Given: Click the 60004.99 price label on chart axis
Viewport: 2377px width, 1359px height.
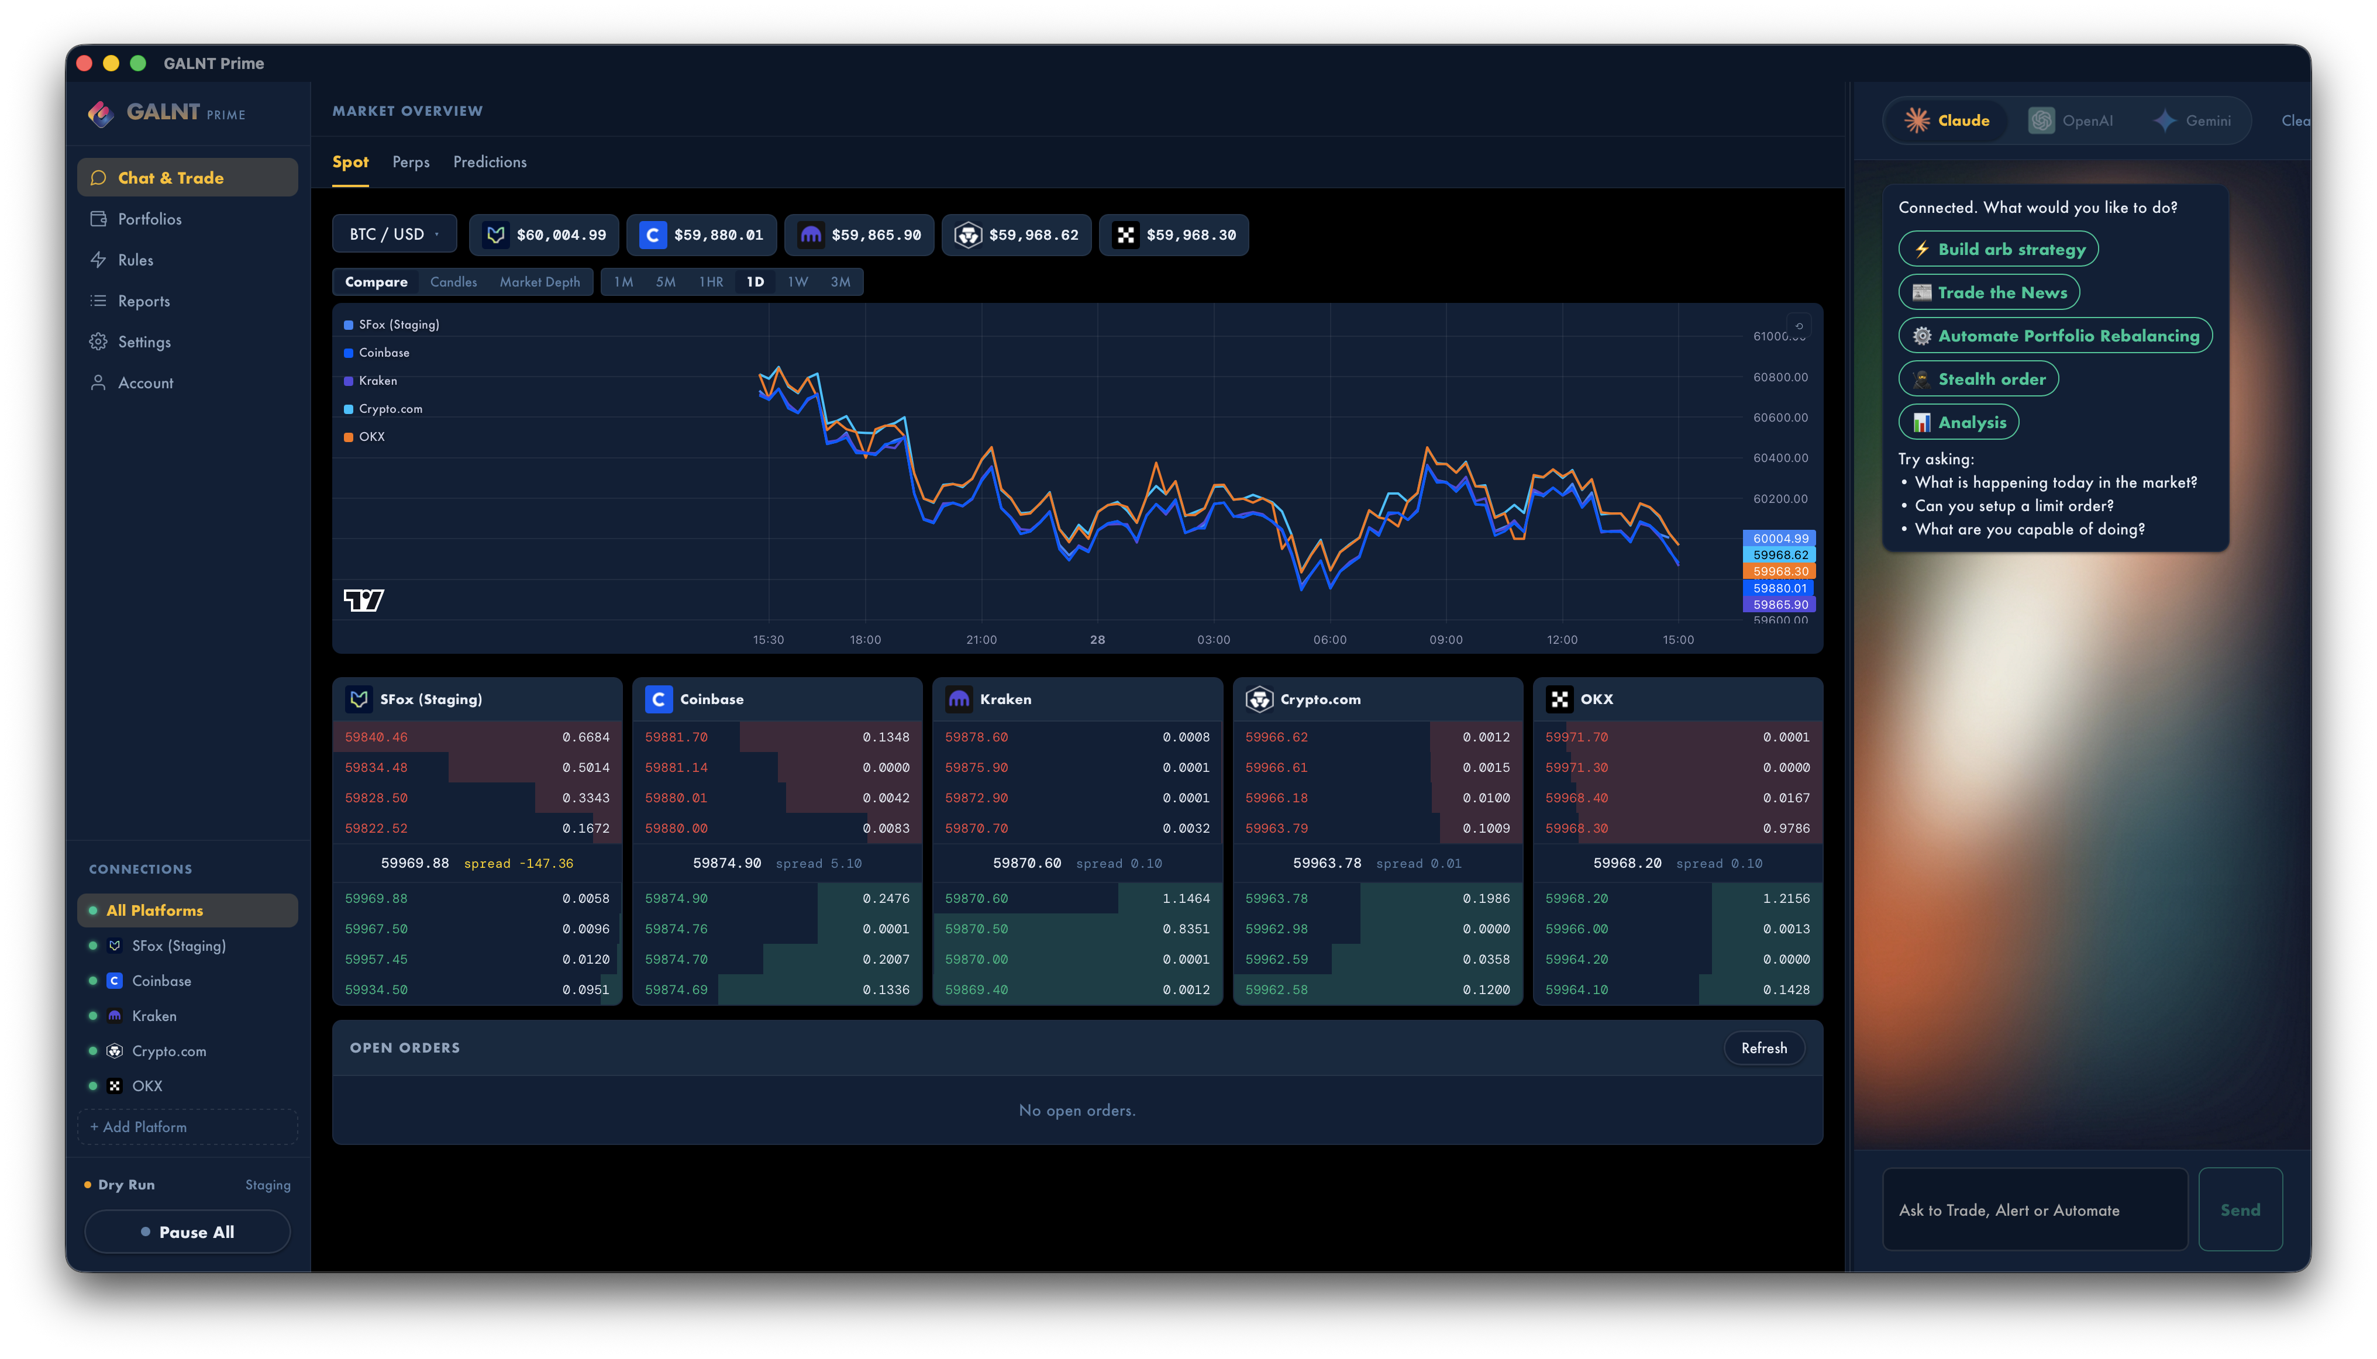Looking at the screenshot, I should (x=1779, y=539).
